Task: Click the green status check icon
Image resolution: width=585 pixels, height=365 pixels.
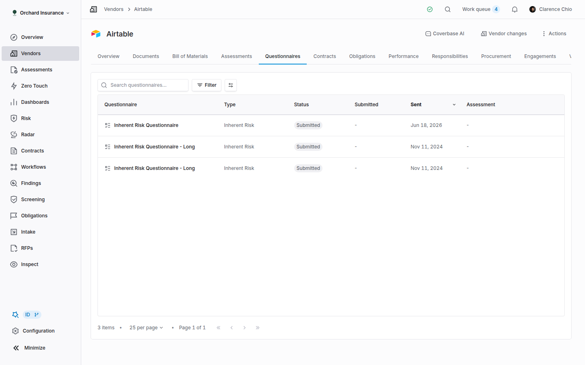Action: click(x=430, y=9)
